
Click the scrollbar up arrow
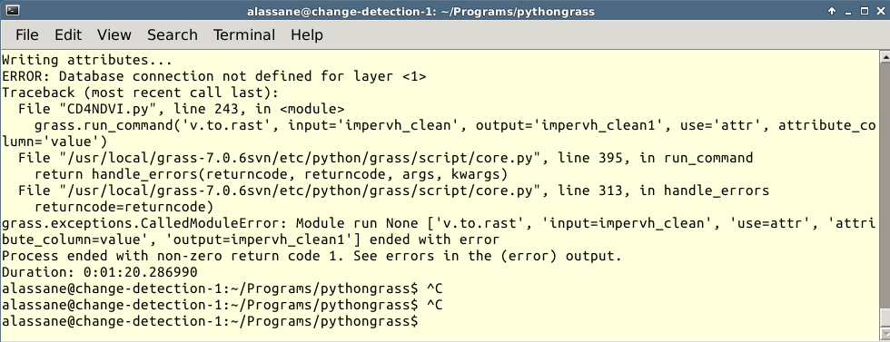pyautogui.click(x=885, y=56)
